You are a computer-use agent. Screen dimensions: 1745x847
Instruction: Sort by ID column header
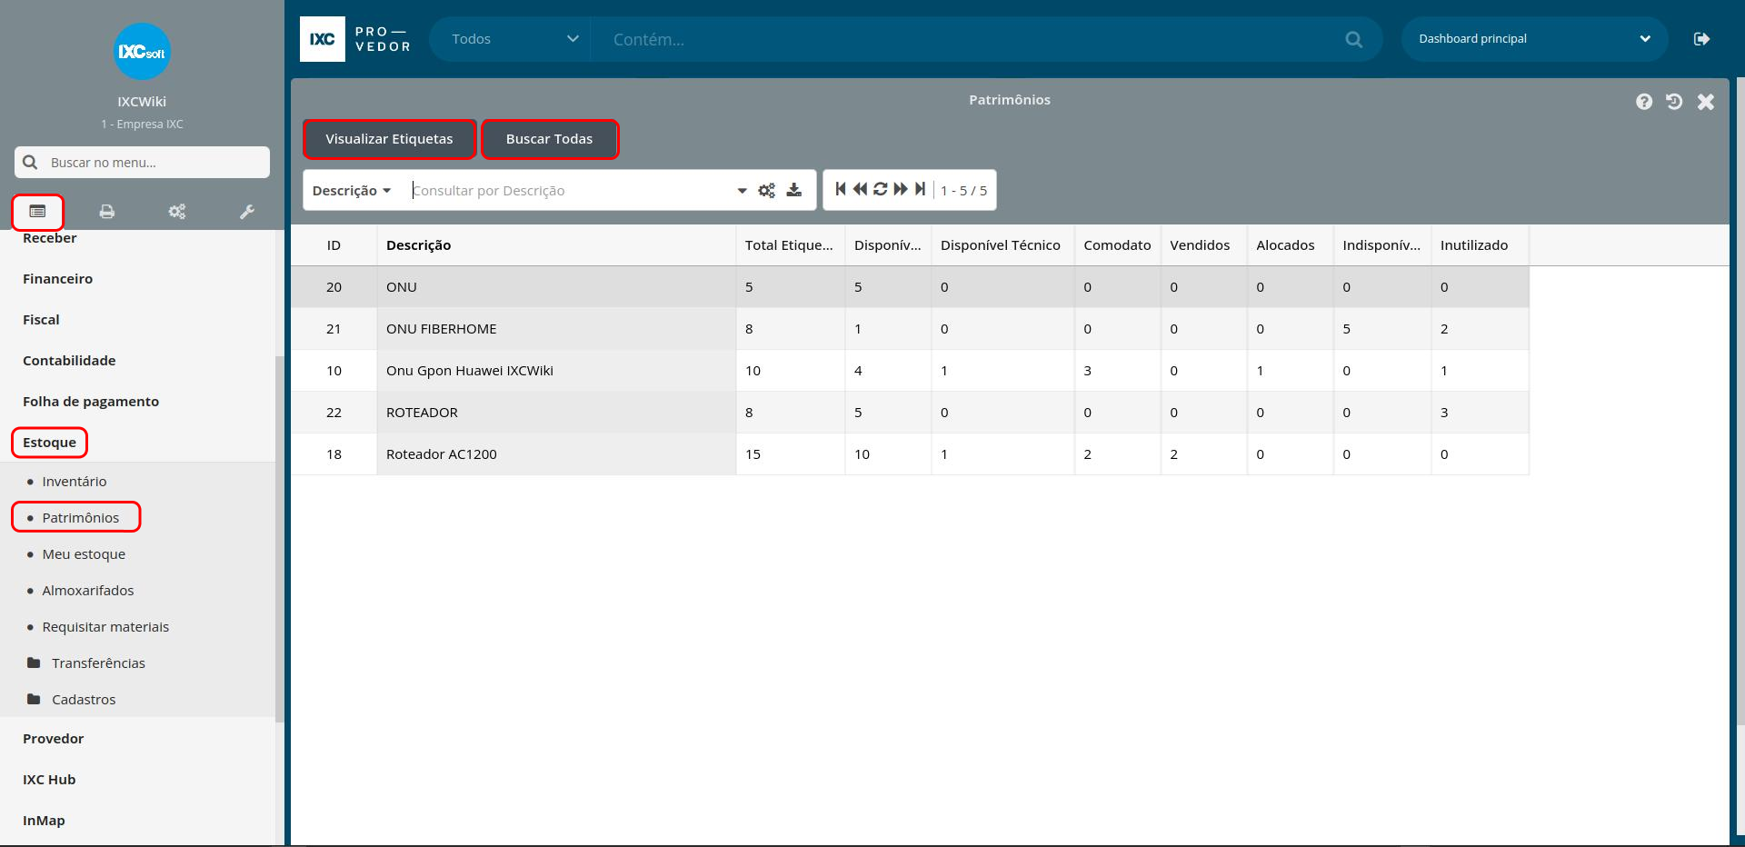(x=334, y=245)
